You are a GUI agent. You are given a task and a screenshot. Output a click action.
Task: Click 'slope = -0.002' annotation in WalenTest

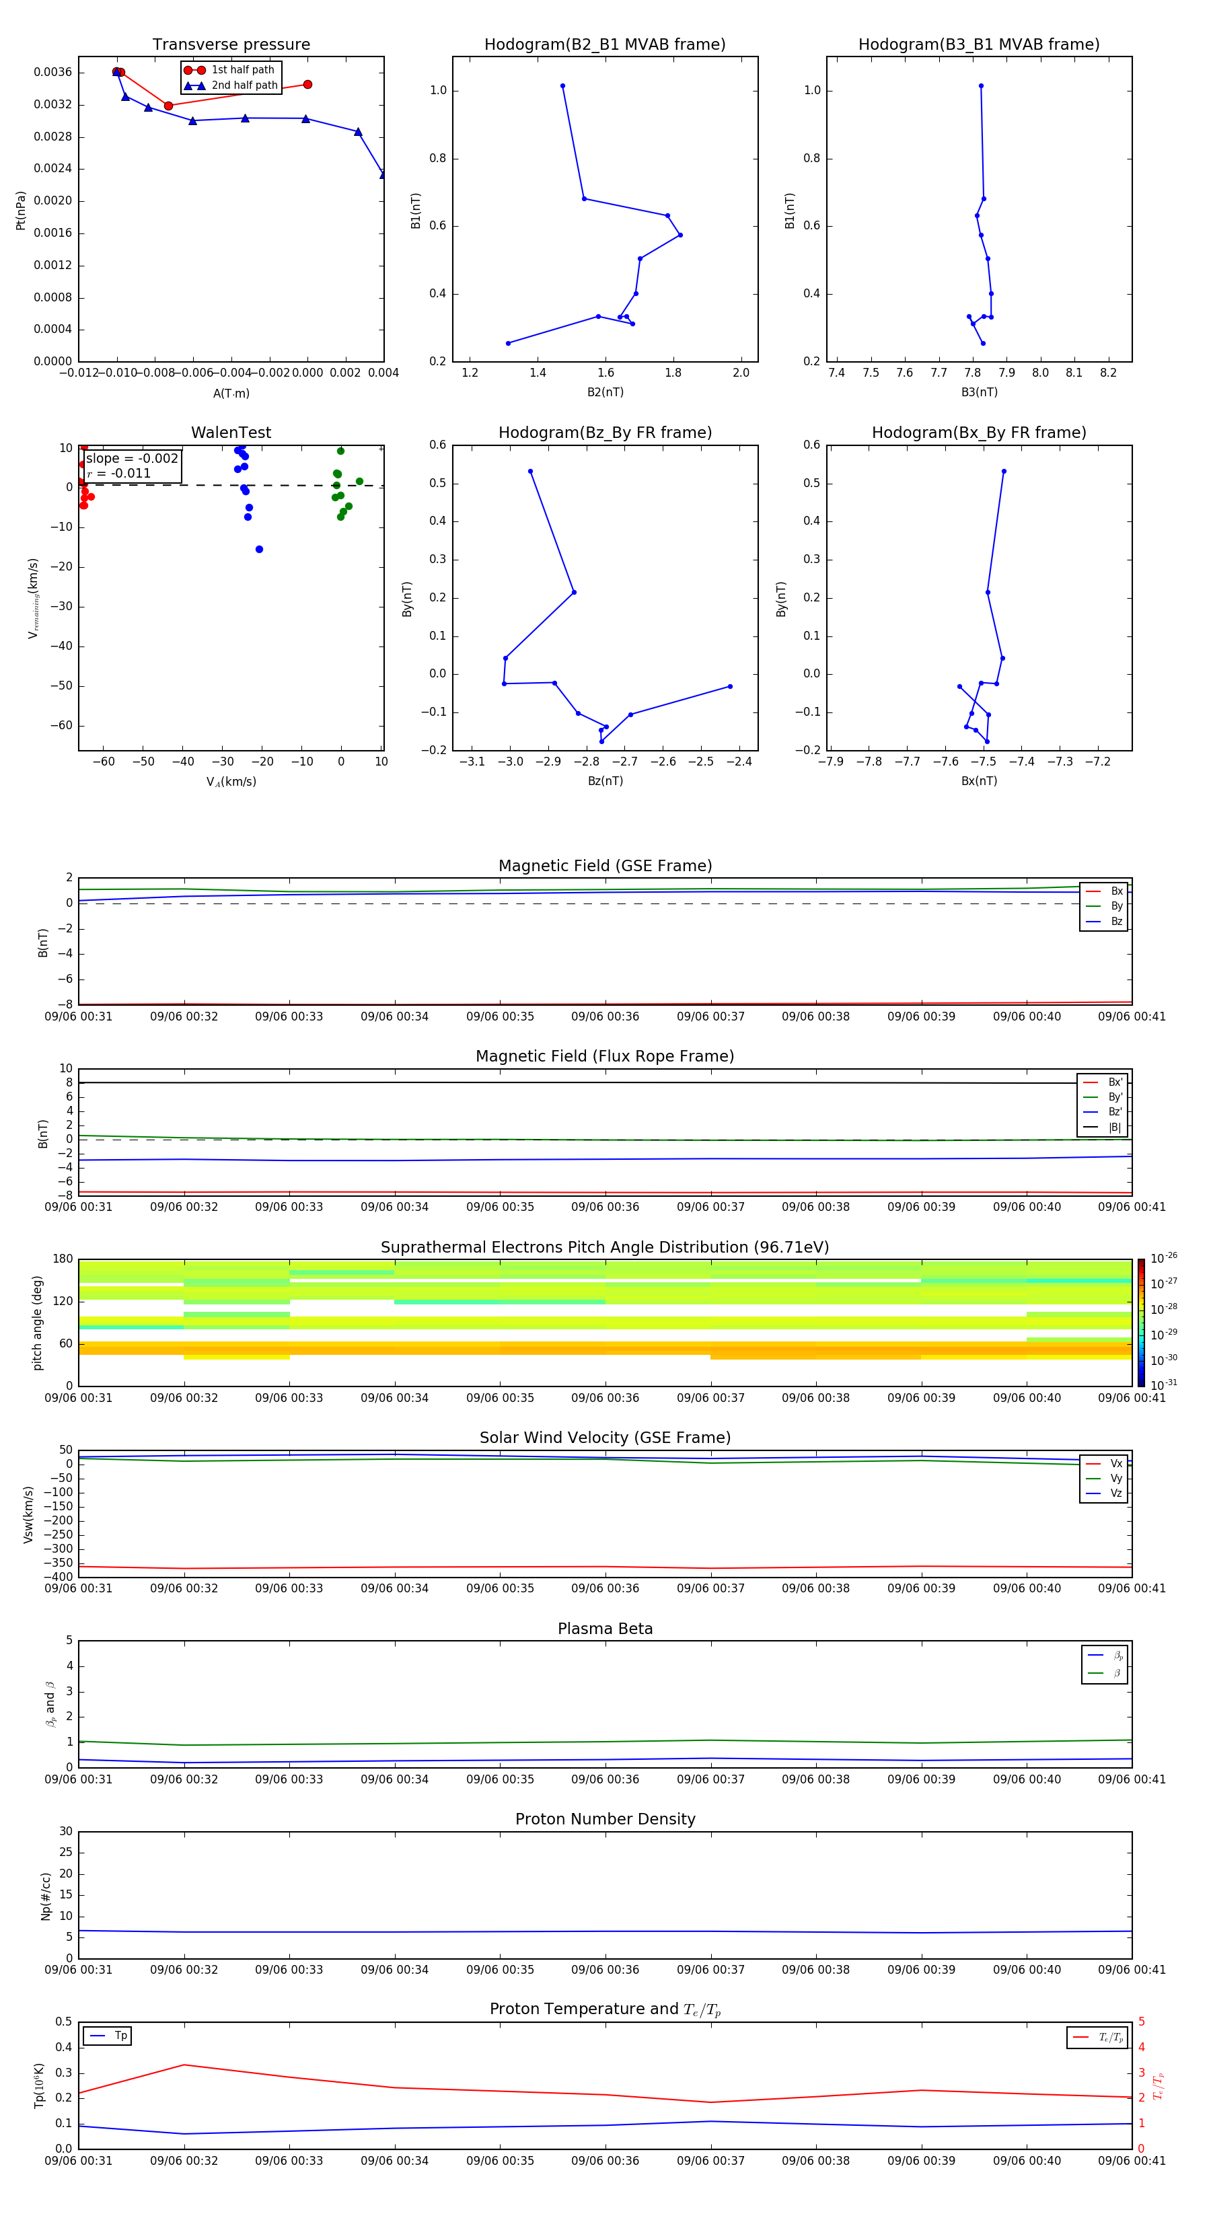tap(132, 459)
